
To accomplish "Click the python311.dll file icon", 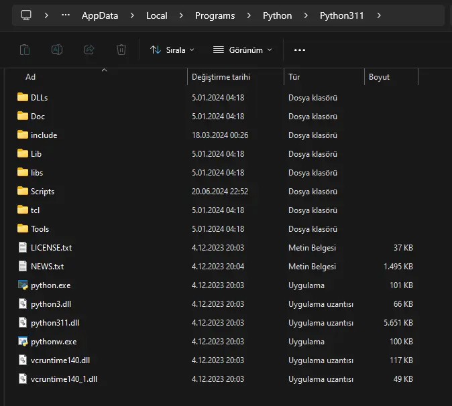I will (23, 322).
